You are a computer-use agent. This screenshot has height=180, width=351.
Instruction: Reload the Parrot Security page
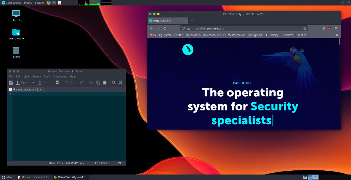point(165,28)
